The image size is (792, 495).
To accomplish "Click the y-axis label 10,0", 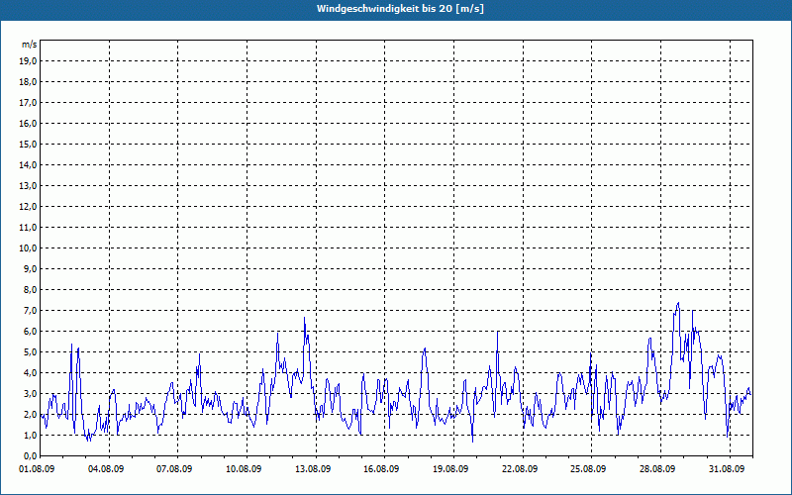I will click(29, 248).
